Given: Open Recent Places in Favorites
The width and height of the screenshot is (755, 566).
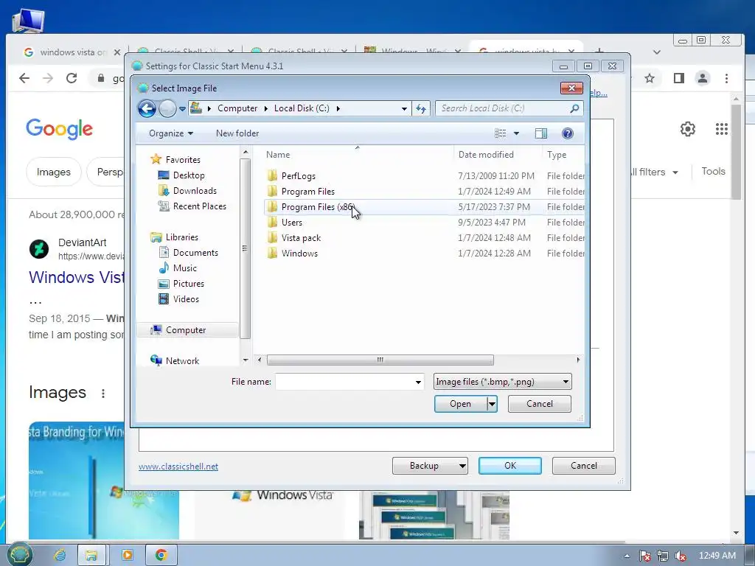Looking at the screenshot, I should (199, 206).
